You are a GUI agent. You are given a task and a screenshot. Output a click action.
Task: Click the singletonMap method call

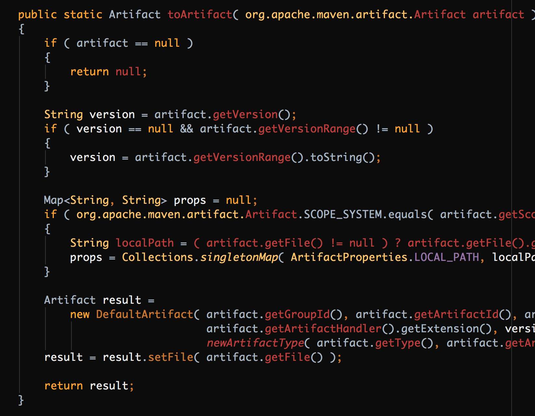239,257
